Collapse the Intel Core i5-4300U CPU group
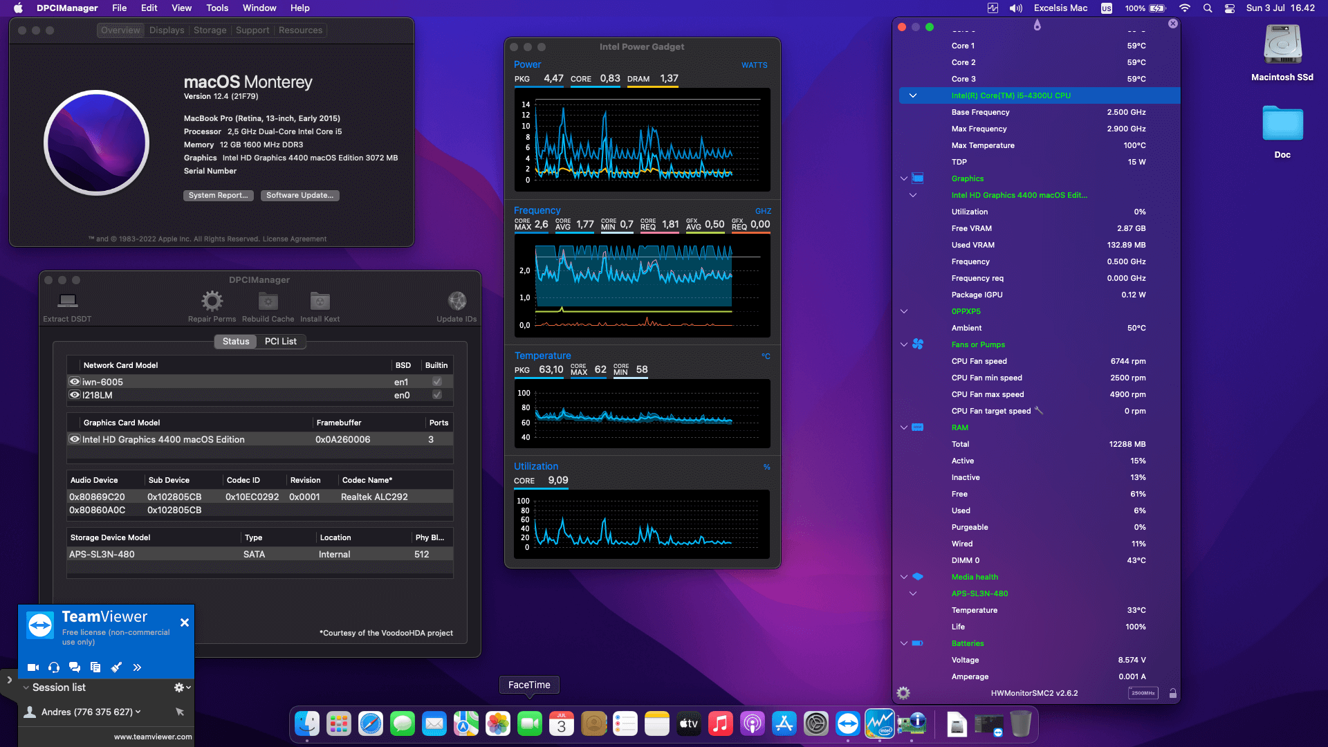This screenshot has height=747, width=1328. click(913, 95)
